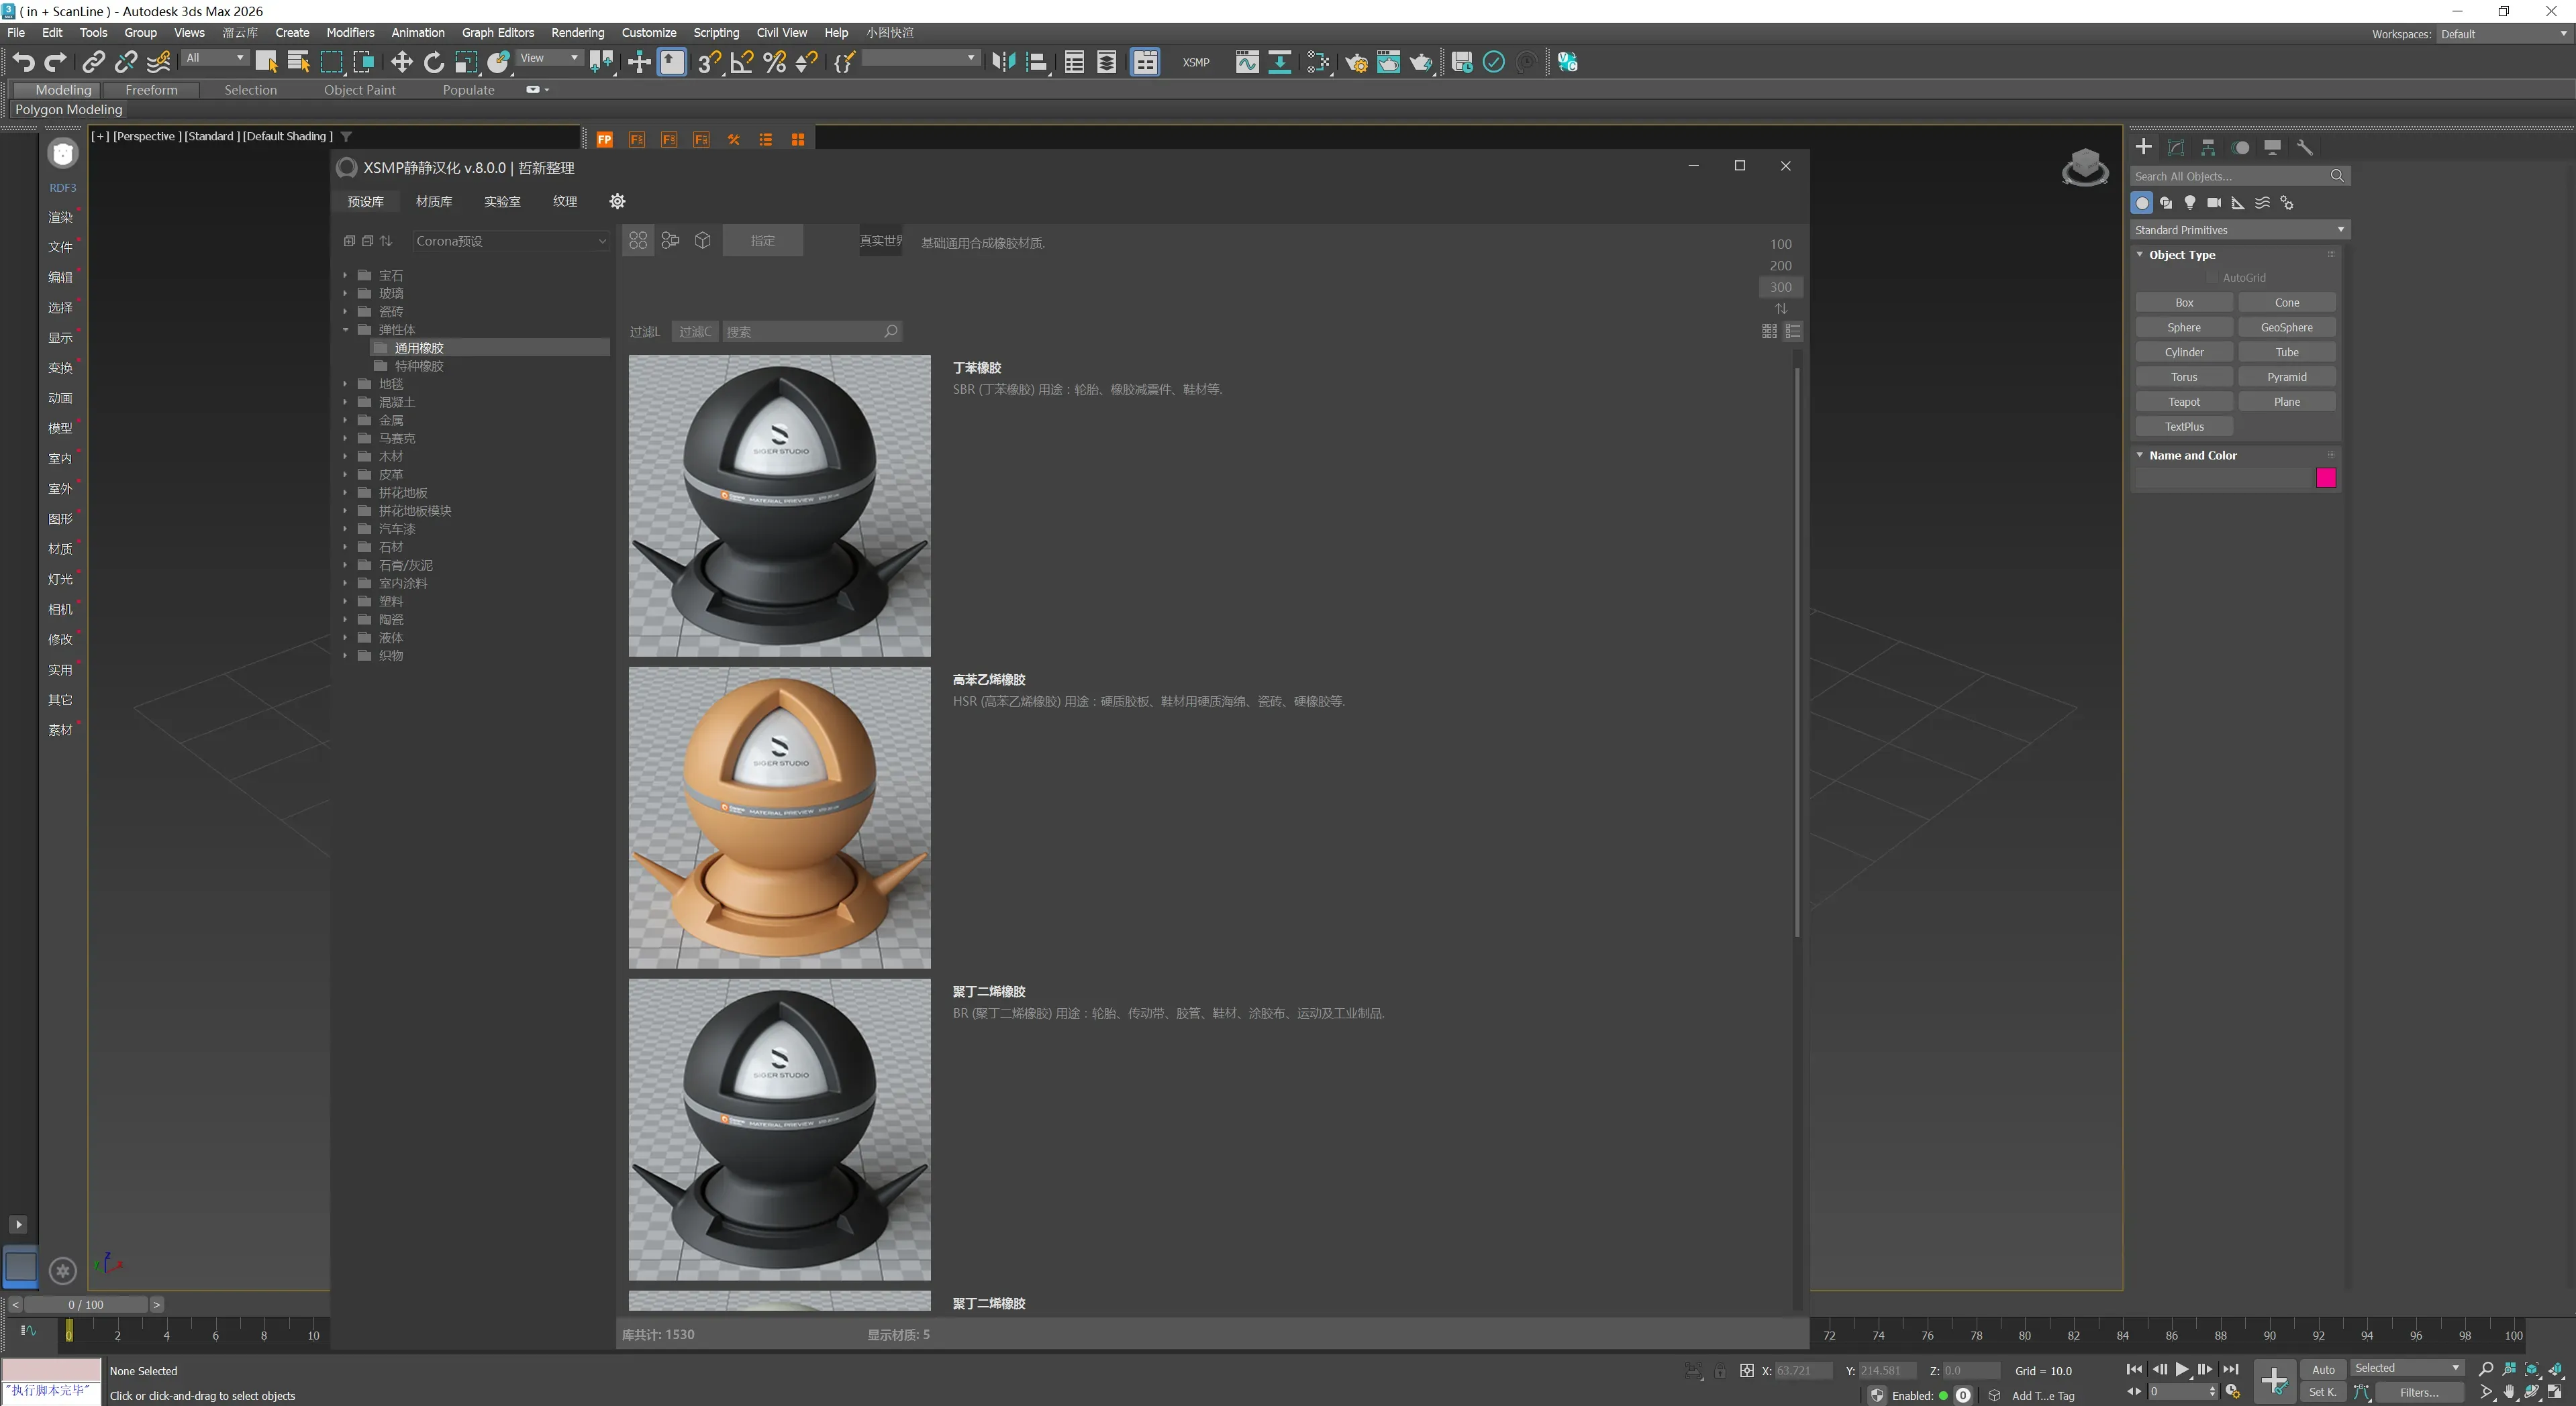The height and width of the screenshot is (1406, 2576).
Task: Open XSMP settings gear icon
Action: 617,201
